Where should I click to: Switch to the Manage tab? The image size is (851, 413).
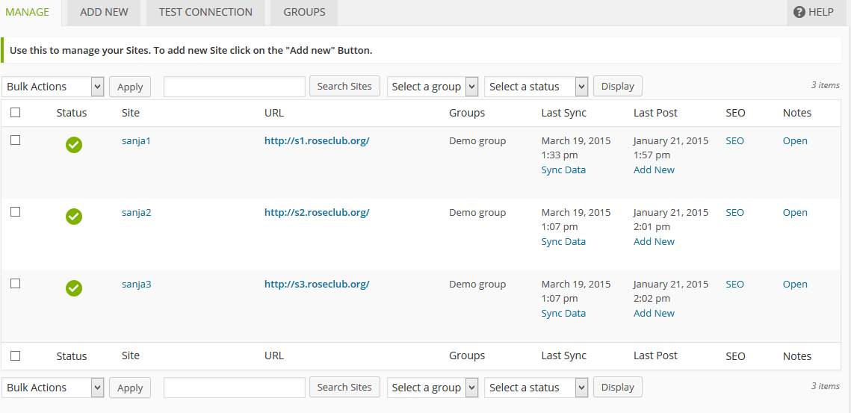click(x=27, y=12)
